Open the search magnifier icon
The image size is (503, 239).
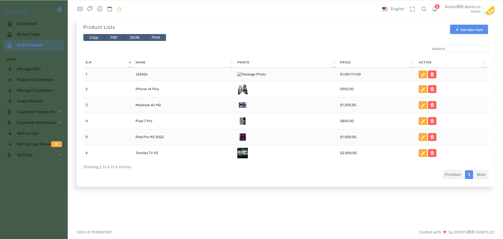click(424, 9)
